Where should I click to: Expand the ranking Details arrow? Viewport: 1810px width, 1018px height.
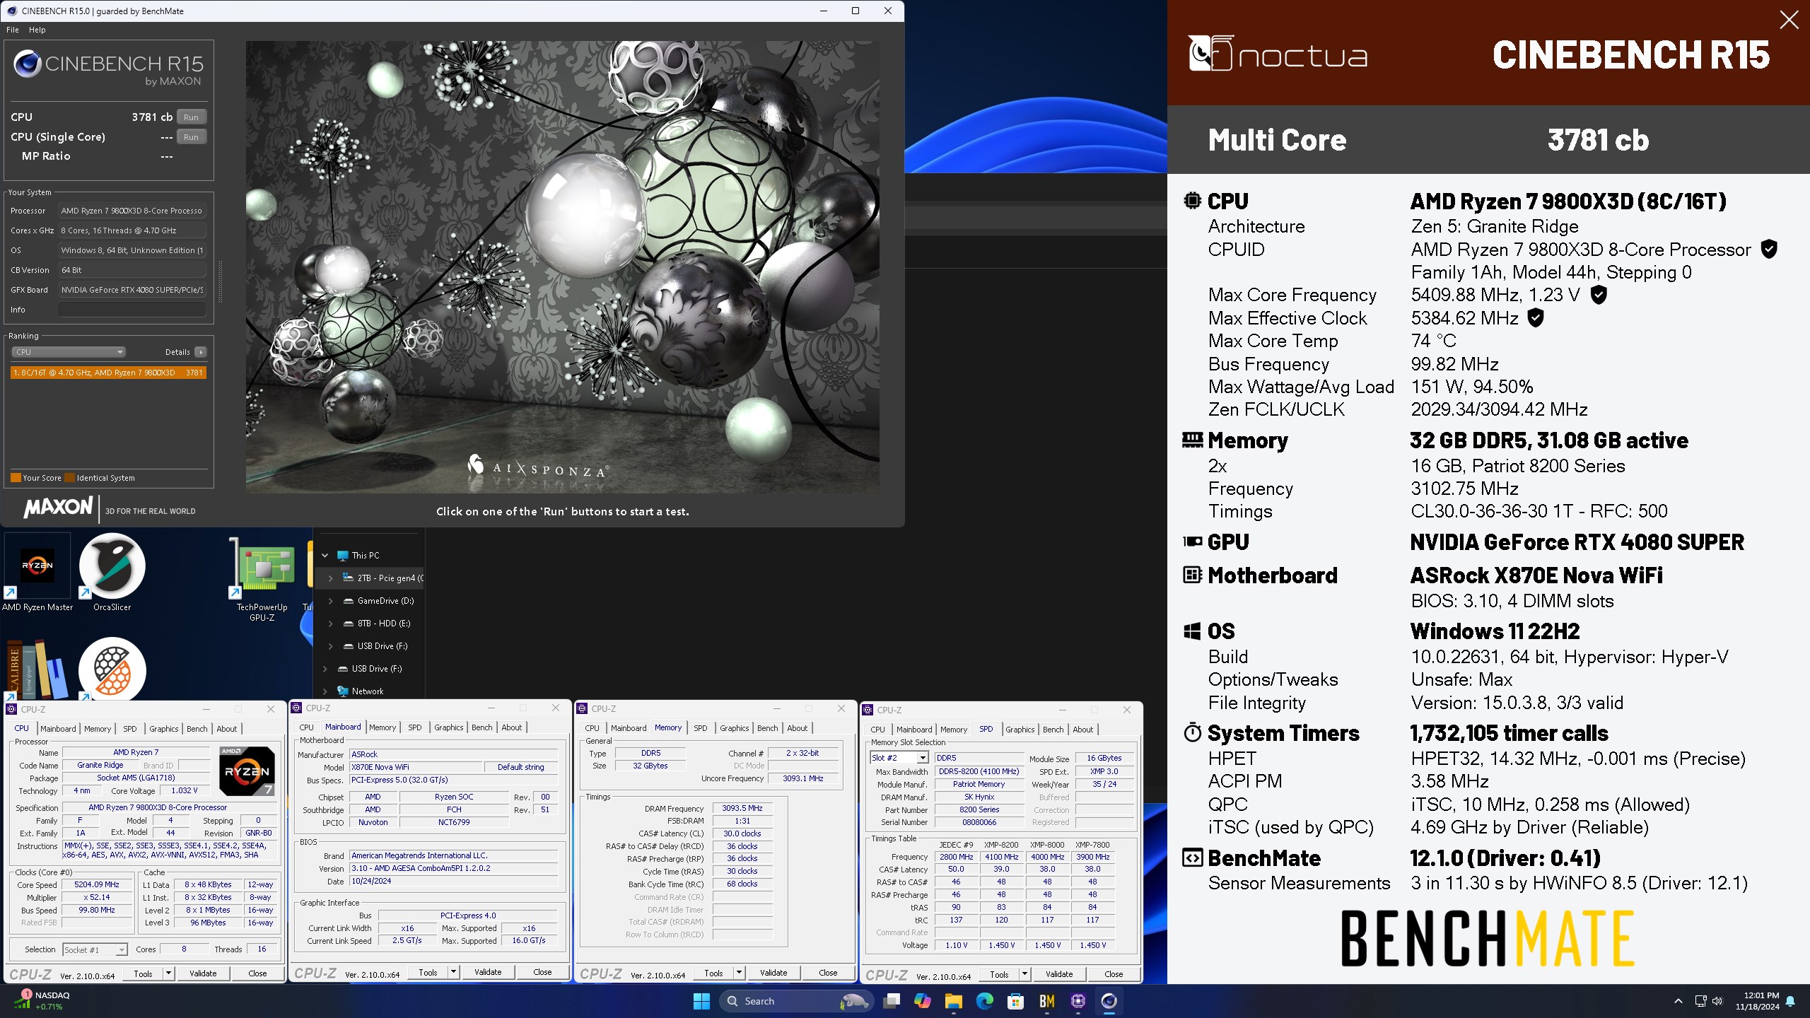coord(201,352)
